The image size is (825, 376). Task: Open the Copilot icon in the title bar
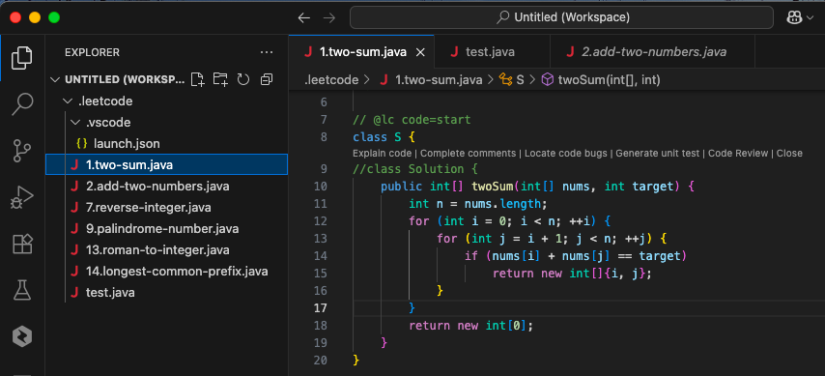794,18
